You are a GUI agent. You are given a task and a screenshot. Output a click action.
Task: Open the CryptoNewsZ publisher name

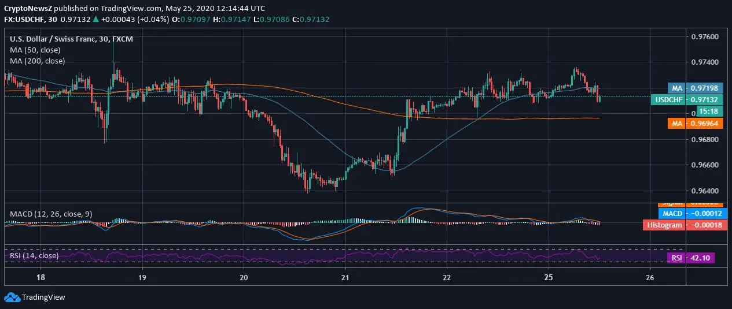[26, 8]
